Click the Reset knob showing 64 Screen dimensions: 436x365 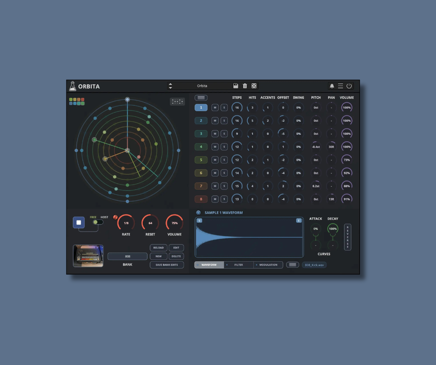(150, 223)
